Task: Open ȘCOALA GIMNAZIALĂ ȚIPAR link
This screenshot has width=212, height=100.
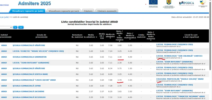Action: (27, 86)
